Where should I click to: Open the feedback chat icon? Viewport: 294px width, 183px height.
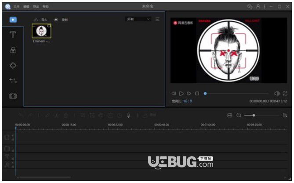click(x=250, y=7)
